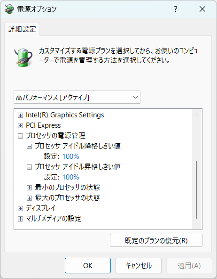Collapse プロセッサの電源管理 node
The width and height of the screenshot is (217, 279).
point(20,136)
